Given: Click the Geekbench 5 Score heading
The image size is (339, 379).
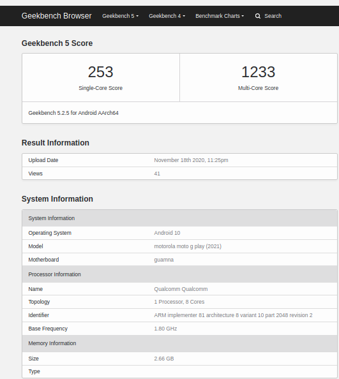Looking at the screenshot, I should pos(57,43).
